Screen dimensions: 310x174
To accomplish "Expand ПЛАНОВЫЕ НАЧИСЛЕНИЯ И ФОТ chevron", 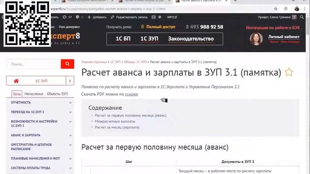I will coord(70,159).
